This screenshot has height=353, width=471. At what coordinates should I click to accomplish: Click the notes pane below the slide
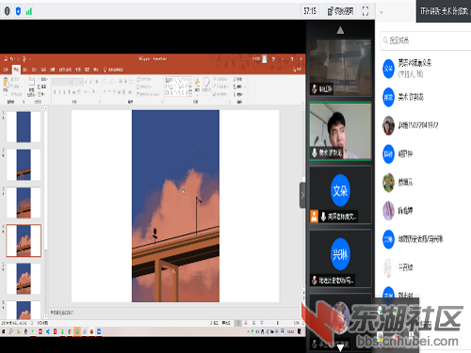coord(176,313)
